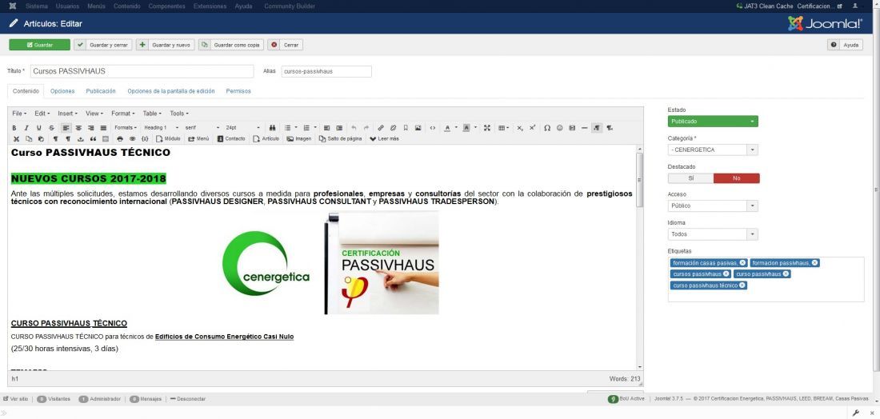Center-align the text
Image resolution: width=880 pixels, height=419 pixels.
78,128
